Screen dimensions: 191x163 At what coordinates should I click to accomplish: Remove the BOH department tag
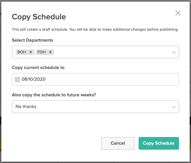(31, 52)
